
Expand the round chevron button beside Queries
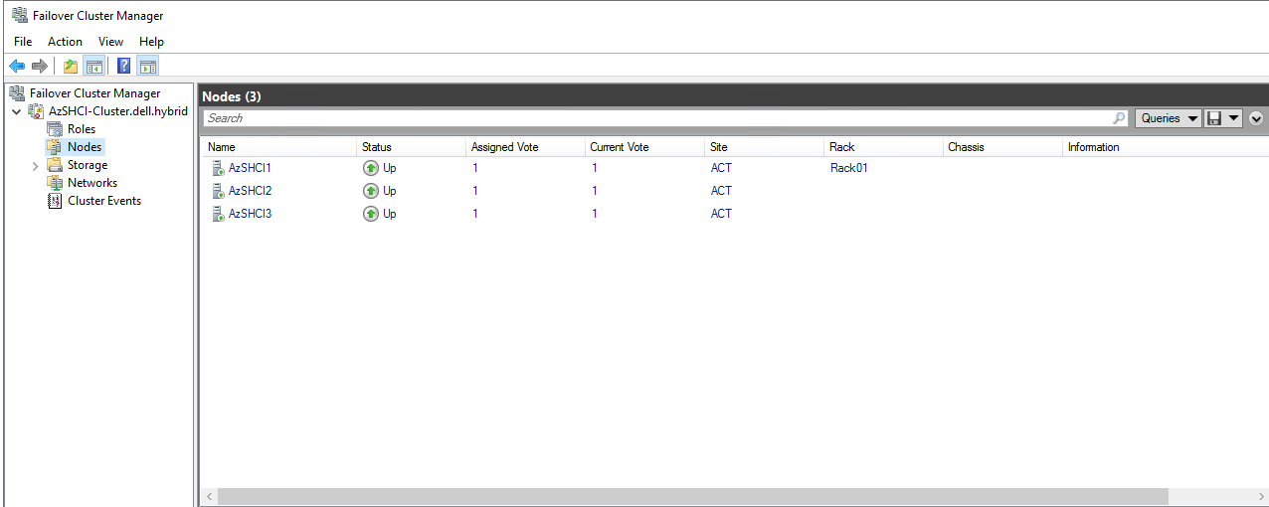pos(1256,118)
